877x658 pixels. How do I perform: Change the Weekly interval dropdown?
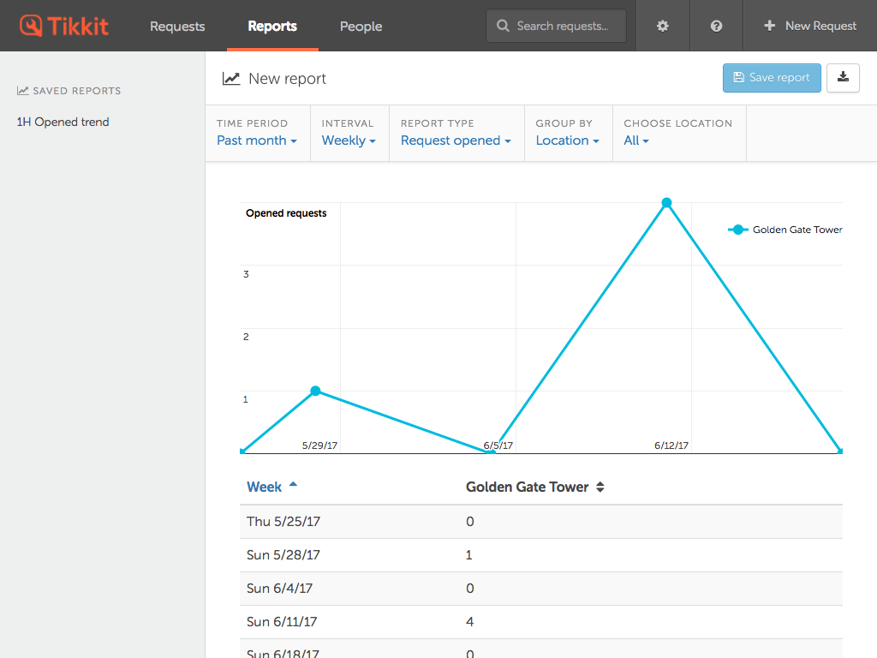pos(349,141)
